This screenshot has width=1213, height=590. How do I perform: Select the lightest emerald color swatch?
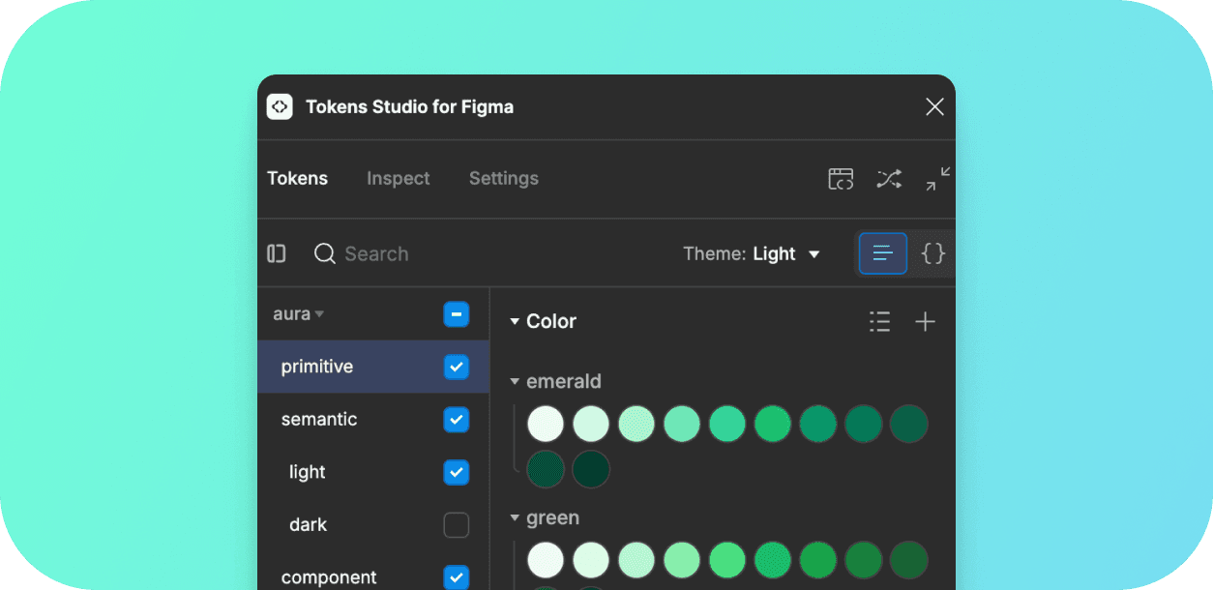coord(546,424)
